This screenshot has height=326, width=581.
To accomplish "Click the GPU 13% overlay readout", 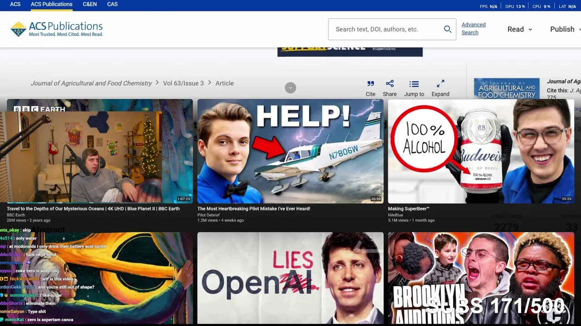I will [515, 6].
